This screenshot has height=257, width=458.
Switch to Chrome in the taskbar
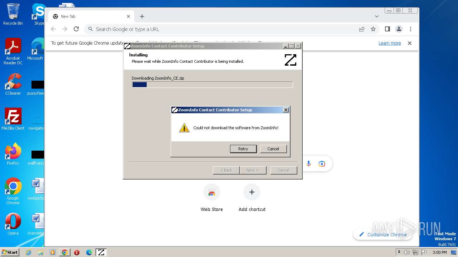point(64,252)
